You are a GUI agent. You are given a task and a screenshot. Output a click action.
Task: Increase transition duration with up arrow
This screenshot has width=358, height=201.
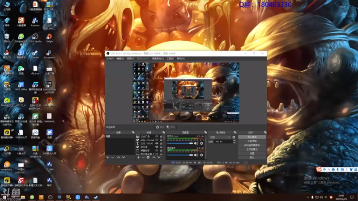[234, 141]
